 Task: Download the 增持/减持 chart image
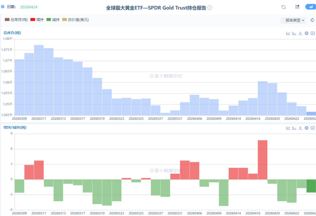[x=301, y=128]
